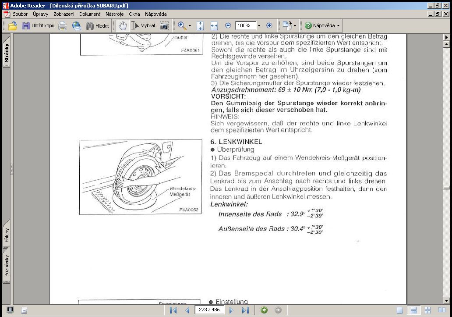Click the 'Überprüfung' bullet text
The image size is (452, 317).
click(236, 150)
